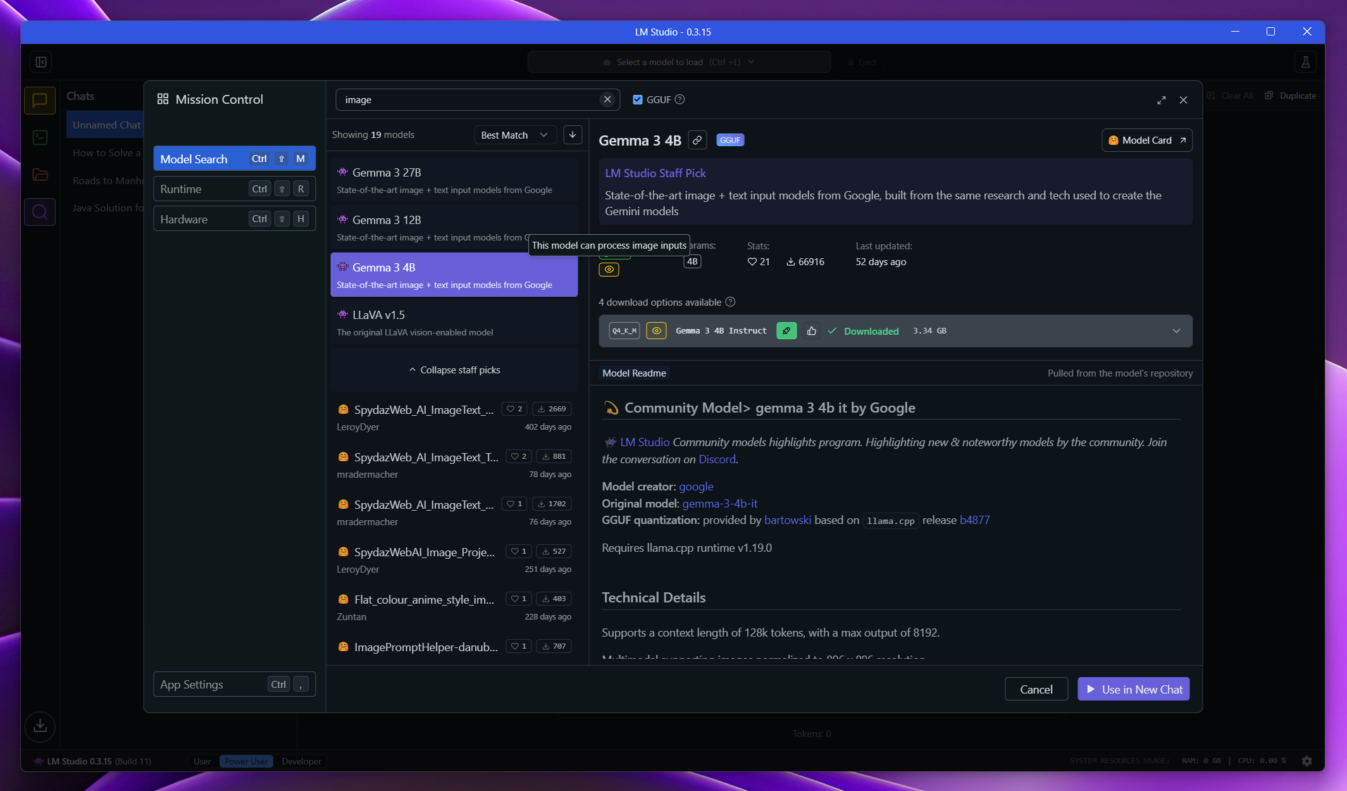Select Gemma 3 12B from results

coord(454,228)
